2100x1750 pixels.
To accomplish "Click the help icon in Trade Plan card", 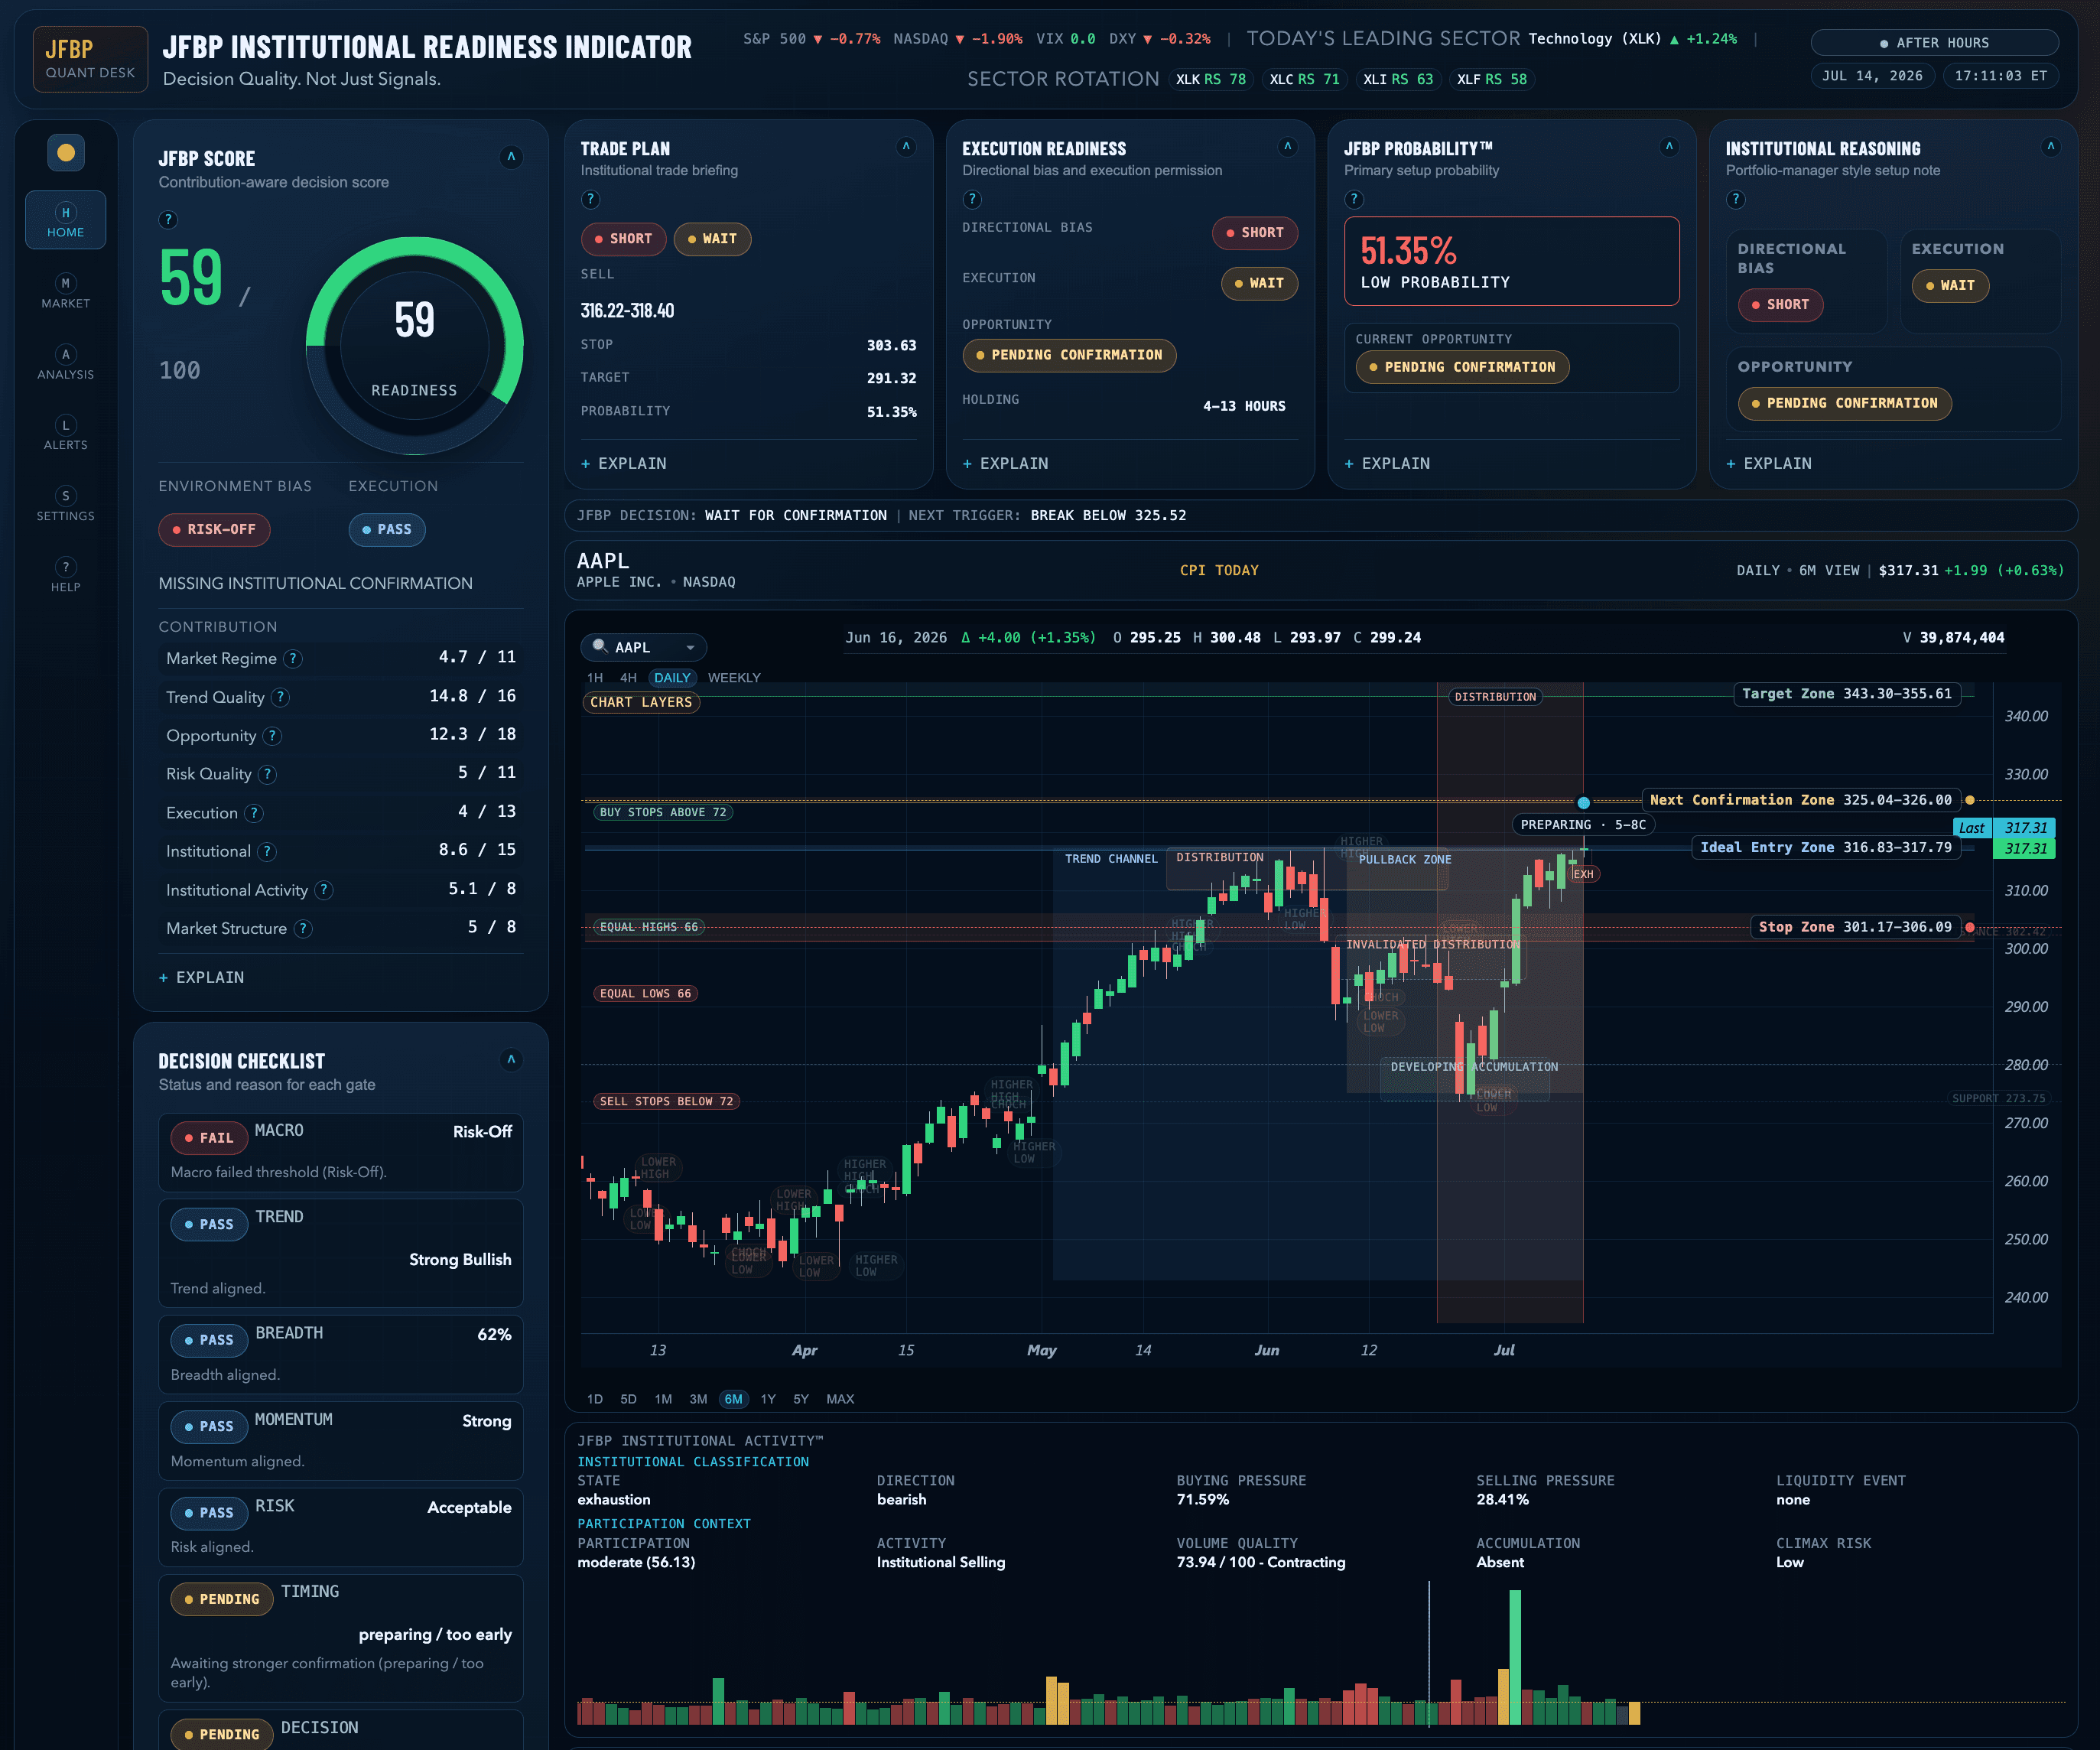I will (x=590, y=199).
